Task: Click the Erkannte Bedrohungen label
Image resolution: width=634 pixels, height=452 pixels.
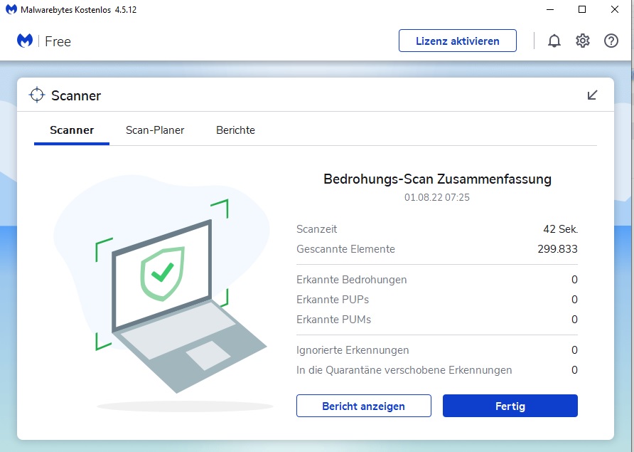Action: (x=351, y=280)
